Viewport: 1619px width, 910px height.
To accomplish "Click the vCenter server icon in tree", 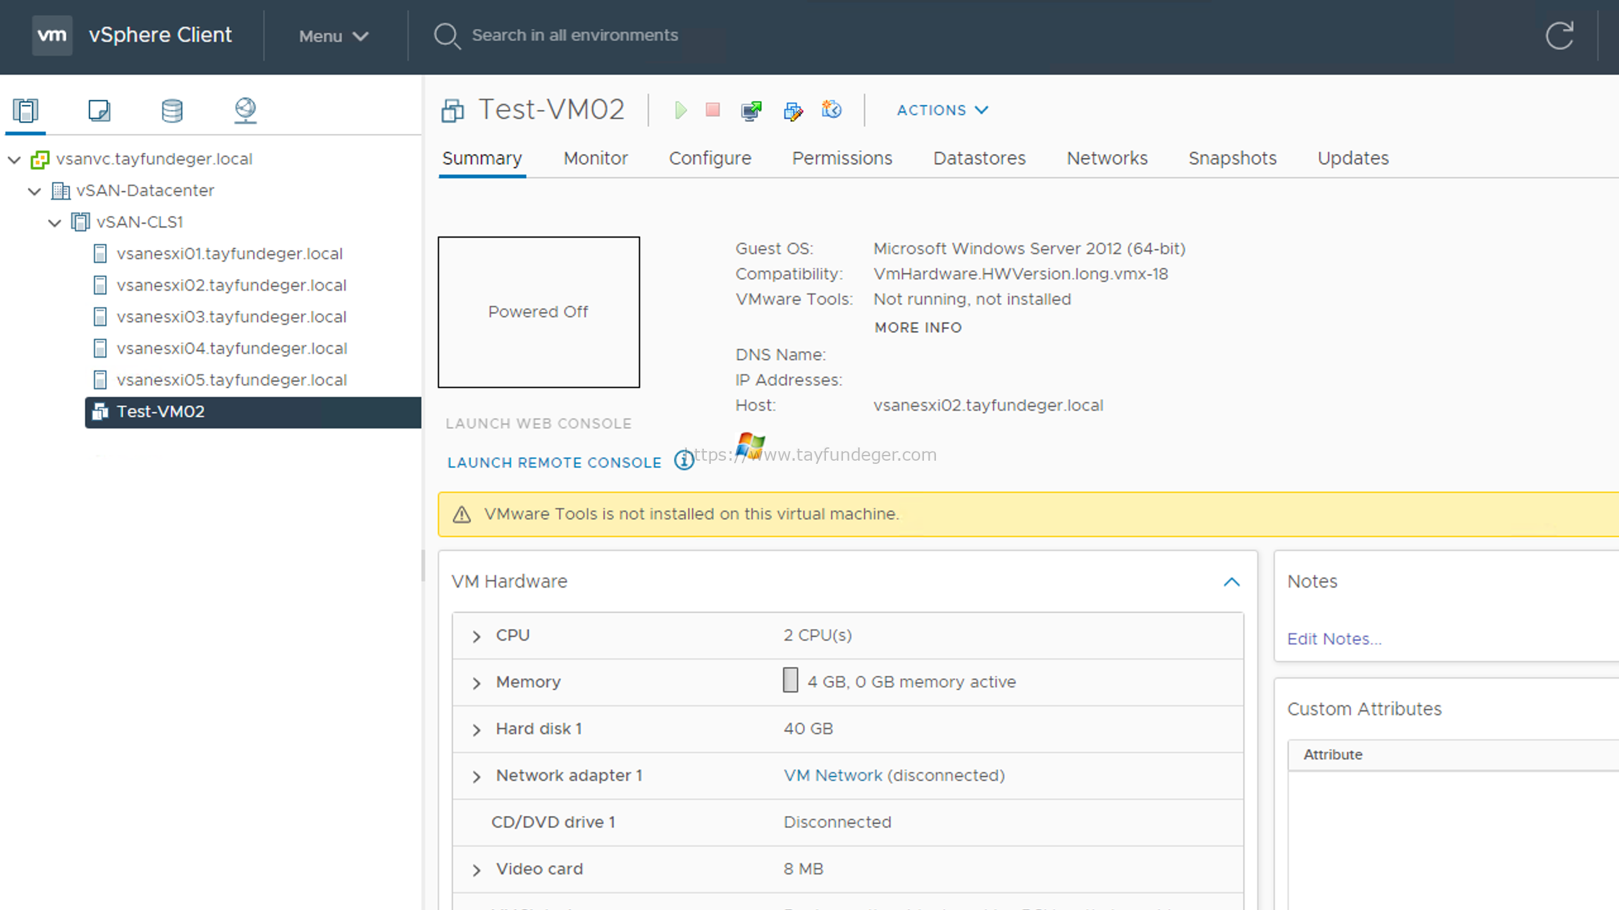I will [40, 159].
